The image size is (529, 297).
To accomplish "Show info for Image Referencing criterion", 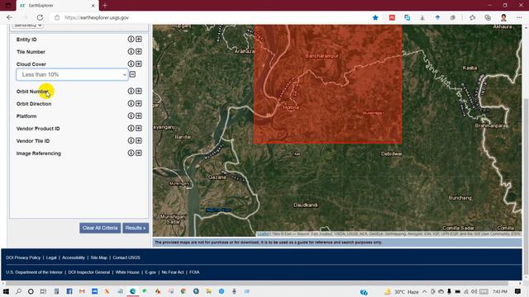I will click(131, 153).
